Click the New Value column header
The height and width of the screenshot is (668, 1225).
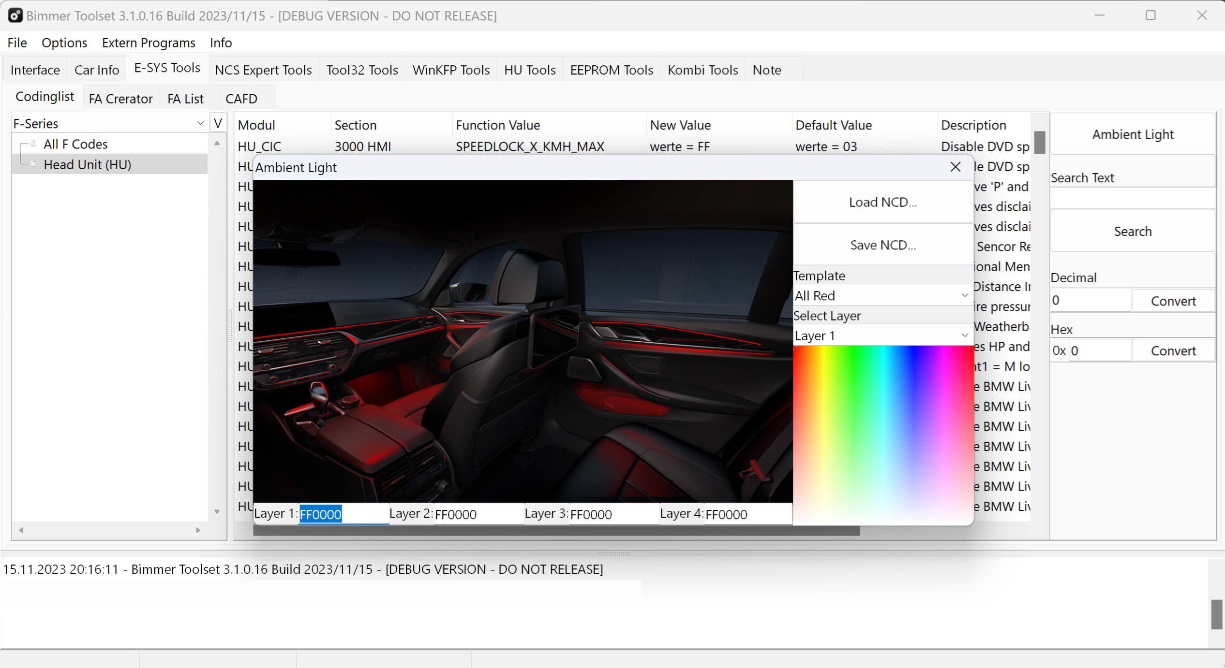point(719,125)
